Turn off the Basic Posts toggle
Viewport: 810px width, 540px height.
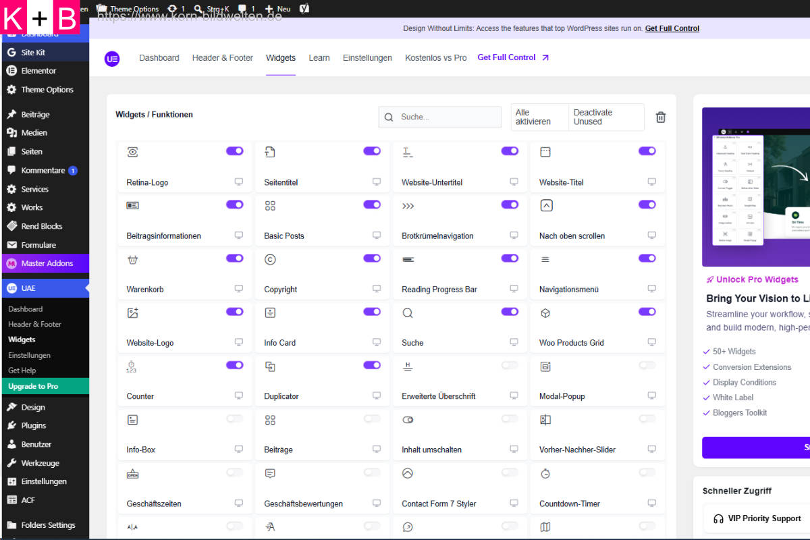[x=372, y=205]
